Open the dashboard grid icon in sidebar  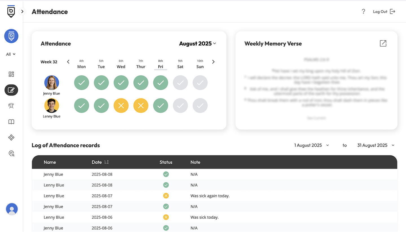[x=11, y=74]
